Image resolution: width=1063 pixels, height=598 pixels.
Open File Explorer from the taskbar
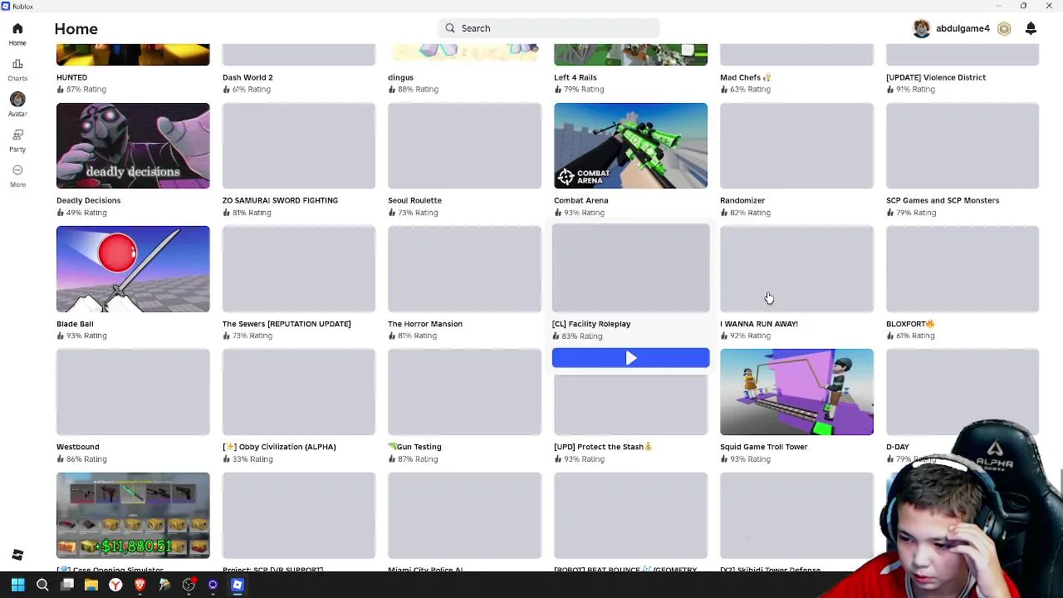pos(91,585)
